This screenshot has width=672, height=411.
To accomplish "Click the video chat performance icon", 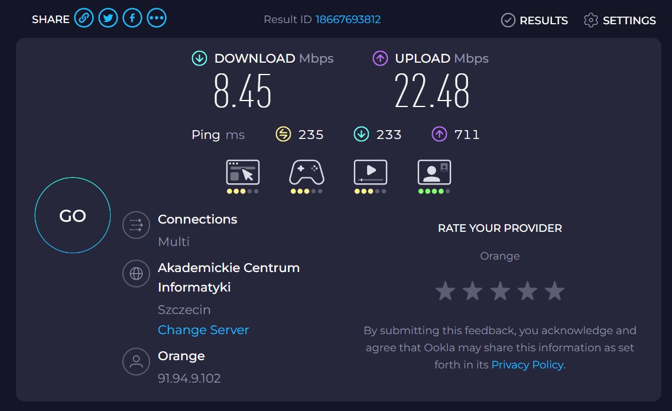I will [434, 172].
